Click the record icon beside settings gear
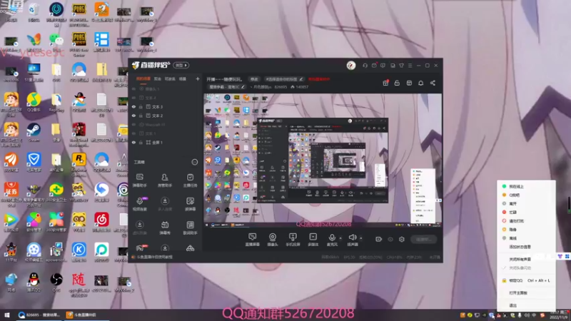 coord(379,239)
